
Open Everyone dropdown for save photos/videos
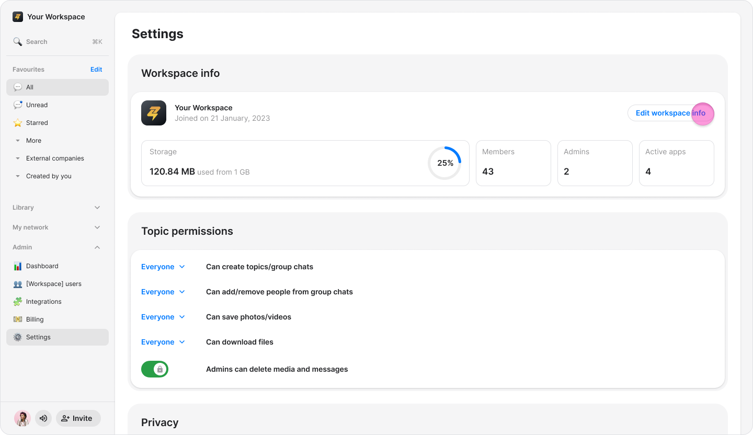pyautogui.click(x=163, y=317)
